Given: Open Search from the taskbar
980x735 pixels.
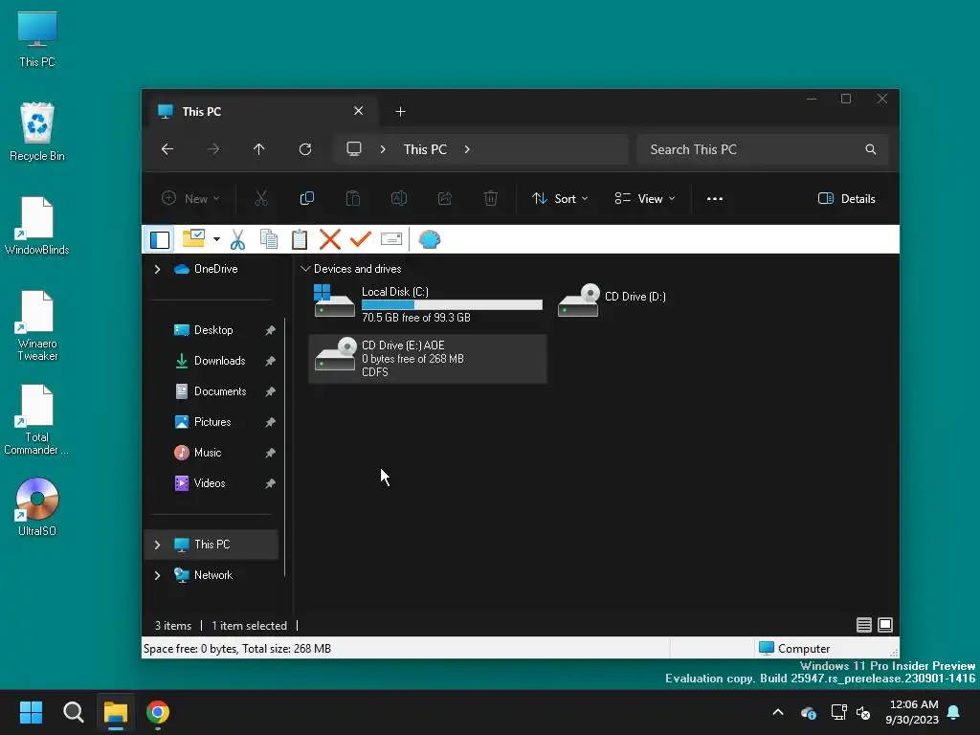Looking at the screenshot, I should (74, 712).
